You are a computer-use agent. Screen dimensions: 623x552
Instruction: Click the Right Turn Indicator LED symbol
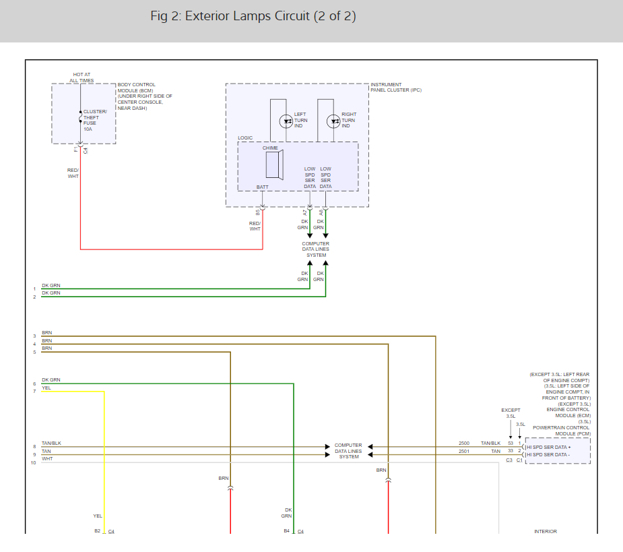tap(333, 121)
